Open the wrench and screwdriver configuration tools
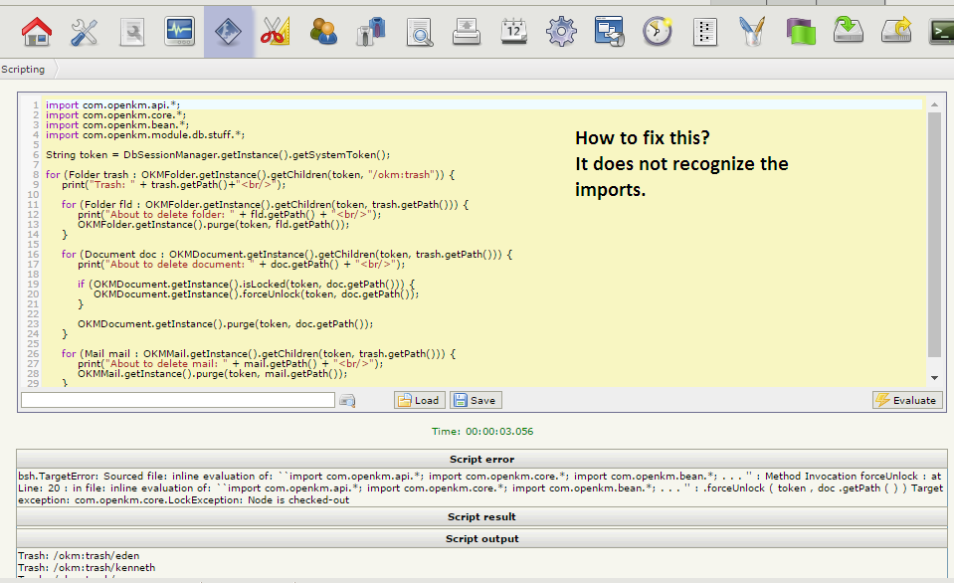Screen dimensions: 954x583 pyautogui.click(x=85, y=32)
